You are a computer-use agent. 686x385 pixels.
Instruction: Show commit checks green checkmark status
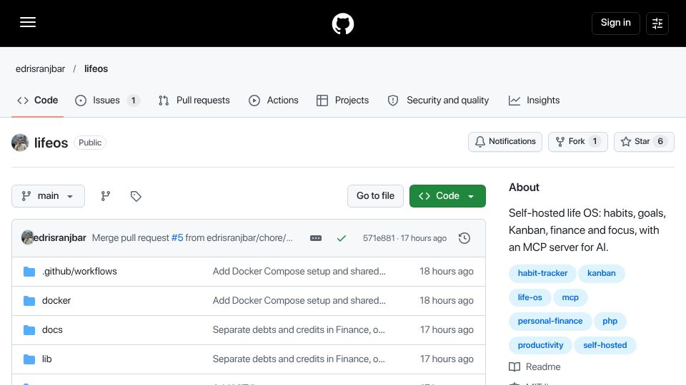(x=342, y=238)
